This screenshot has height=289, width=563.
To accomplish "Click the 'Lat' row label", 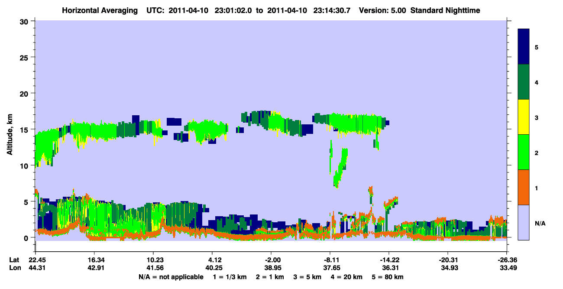I will [14, 260].
